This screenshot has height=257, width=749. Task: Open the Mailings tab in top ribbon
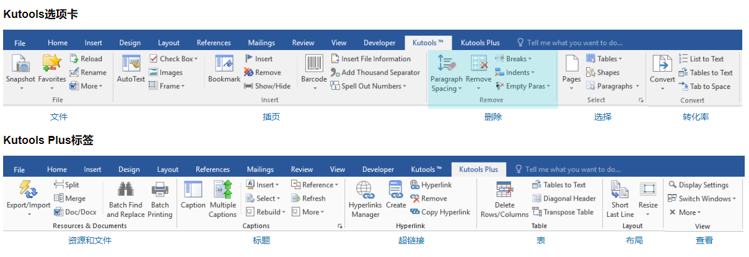(x=261, y=43)
